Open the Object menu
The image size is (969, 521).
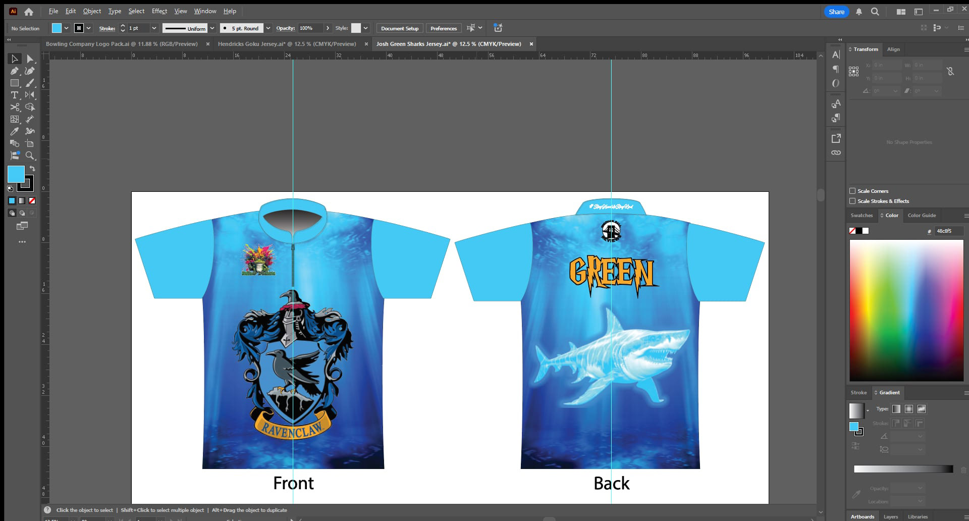[x=92, y=11]
